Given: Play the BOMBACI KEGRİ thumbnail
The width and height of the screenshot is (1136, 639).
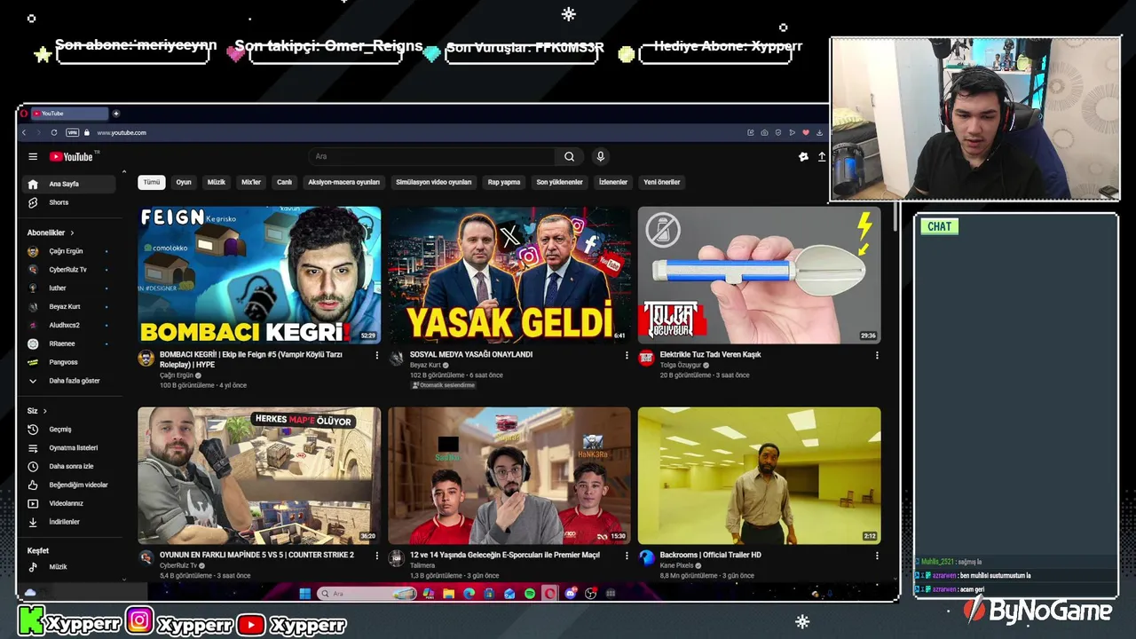Looking at the screenshot, I should click(259, 275).
